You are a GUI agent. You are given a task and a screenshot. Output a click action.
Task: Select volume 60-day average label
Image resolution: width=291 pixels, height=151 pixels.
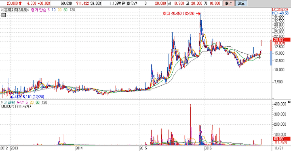pyautogui.click(x=38, y=102)
